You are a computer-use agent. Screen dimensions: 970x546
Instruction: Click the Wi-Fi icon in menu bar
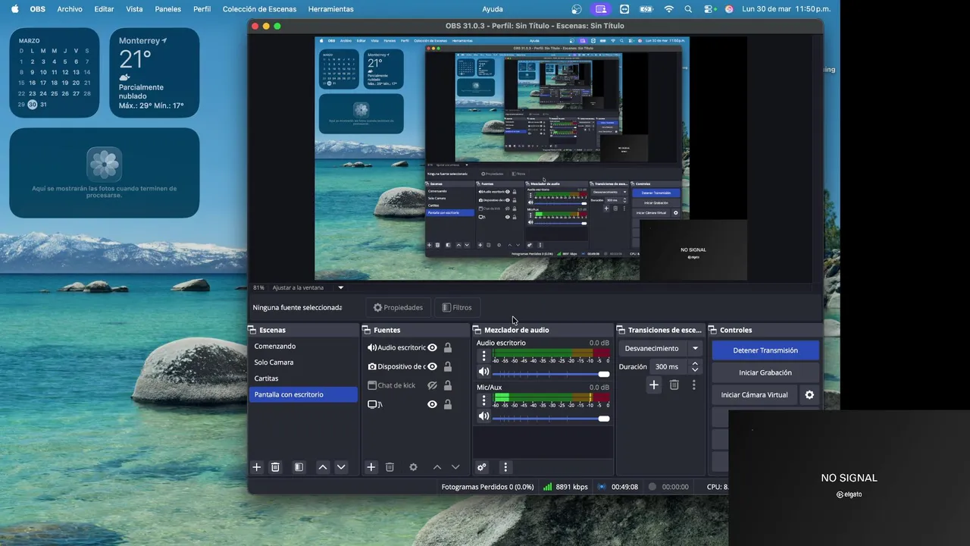tap(668, 9)
